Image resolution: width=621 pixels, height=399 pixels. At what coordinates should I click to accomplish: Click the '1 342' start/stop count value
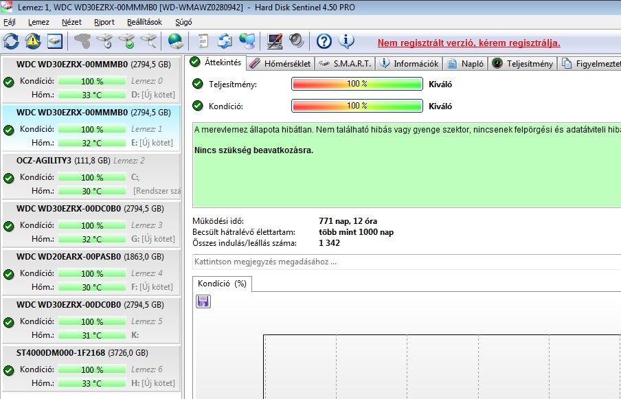(329, 242)
